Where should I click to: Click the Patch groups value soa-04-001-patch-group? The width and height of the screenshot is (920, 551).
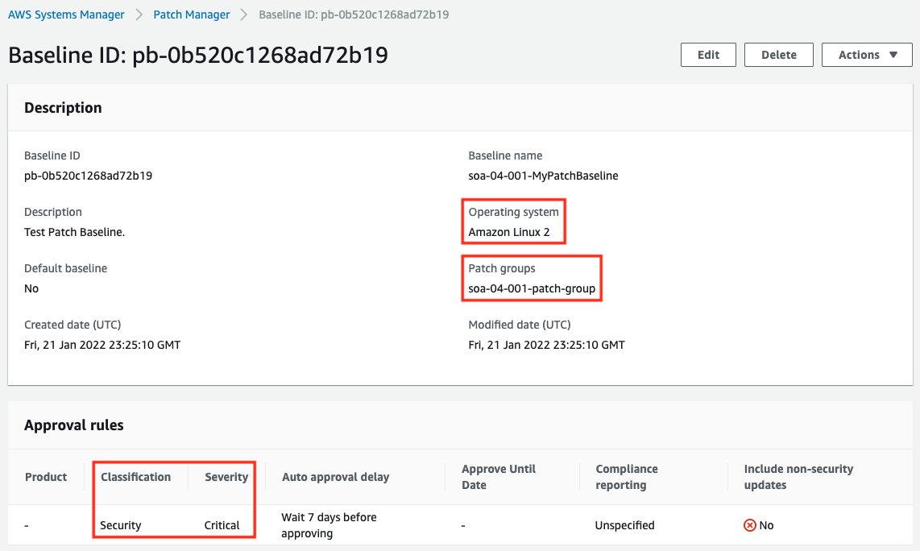pyautogui.click(x=531, y=288)
